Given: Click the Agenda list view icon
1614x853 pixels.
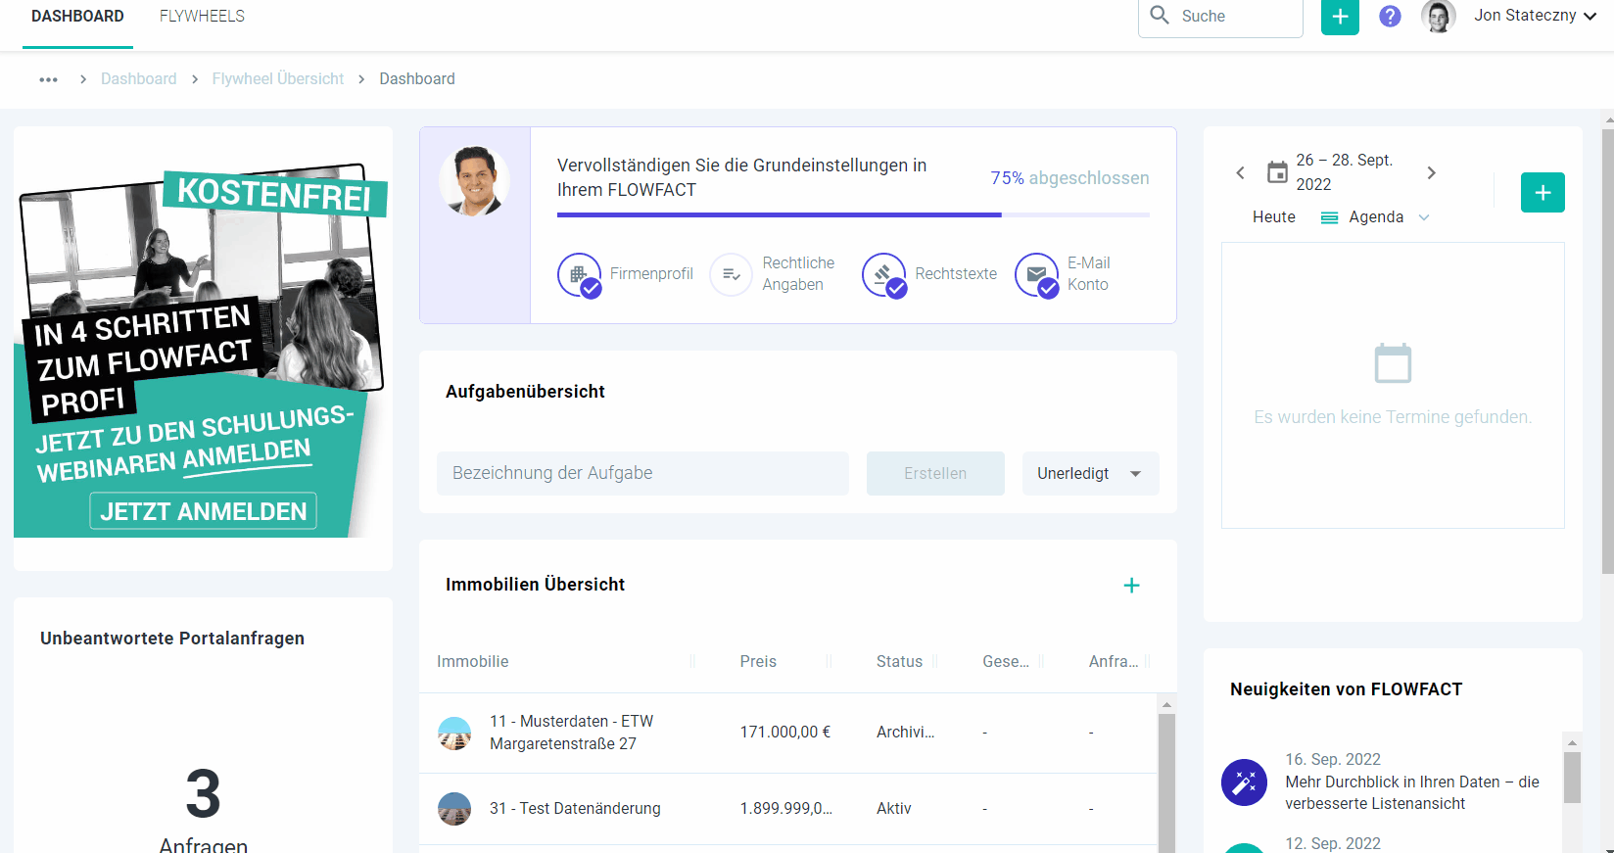Looking at the screenshot, I should pos(1329,217).
